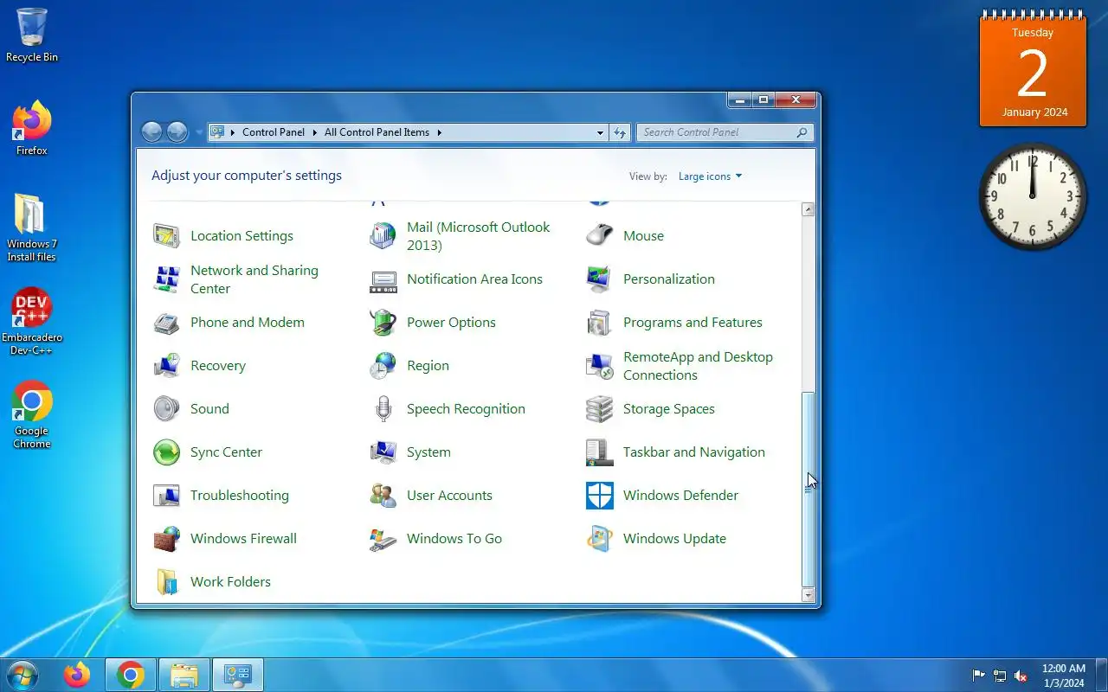This screenshot has height=692, width=1108.
Task: Click the Troubleshooting text link
Action: click(x=240, y=495)
